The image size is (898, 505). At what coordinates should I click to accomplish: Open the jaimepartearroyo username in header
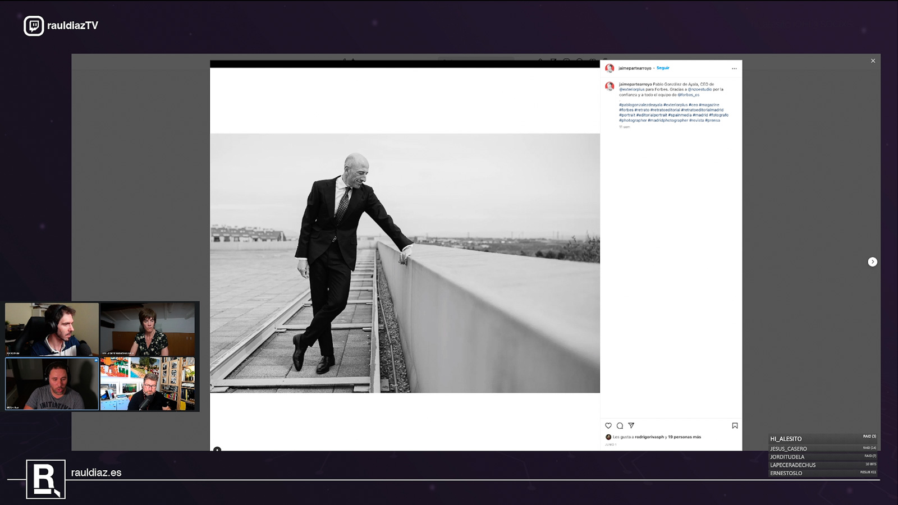(635, 68)
